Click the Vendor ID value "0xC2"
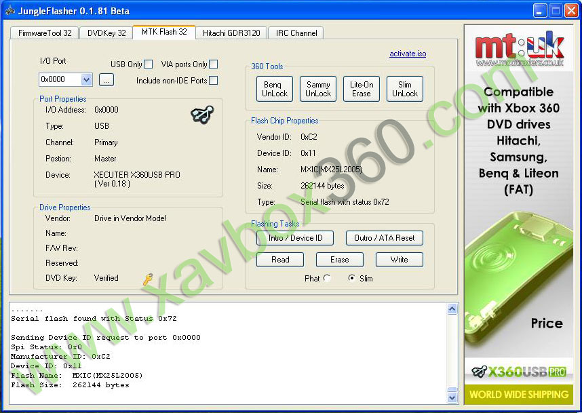This screenshot has height=413, width=582. coord(309,137)
